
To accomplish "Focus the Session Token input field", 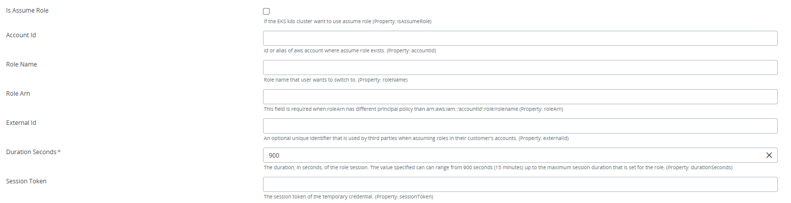I will (520, 184).
